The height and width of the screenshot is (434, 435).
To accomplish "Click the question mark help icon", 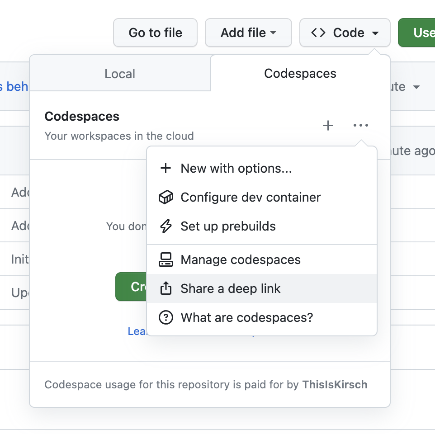I will point(166,317).
